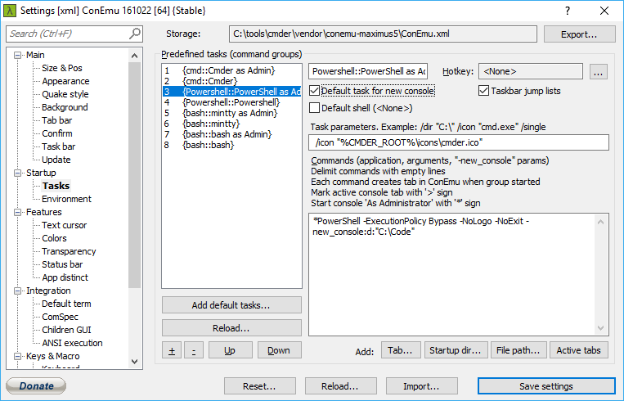Image resolution: width=624 pixels, height=401 pixels.
Task: Open the Transparency settings page
Action: tap(69, 251)
